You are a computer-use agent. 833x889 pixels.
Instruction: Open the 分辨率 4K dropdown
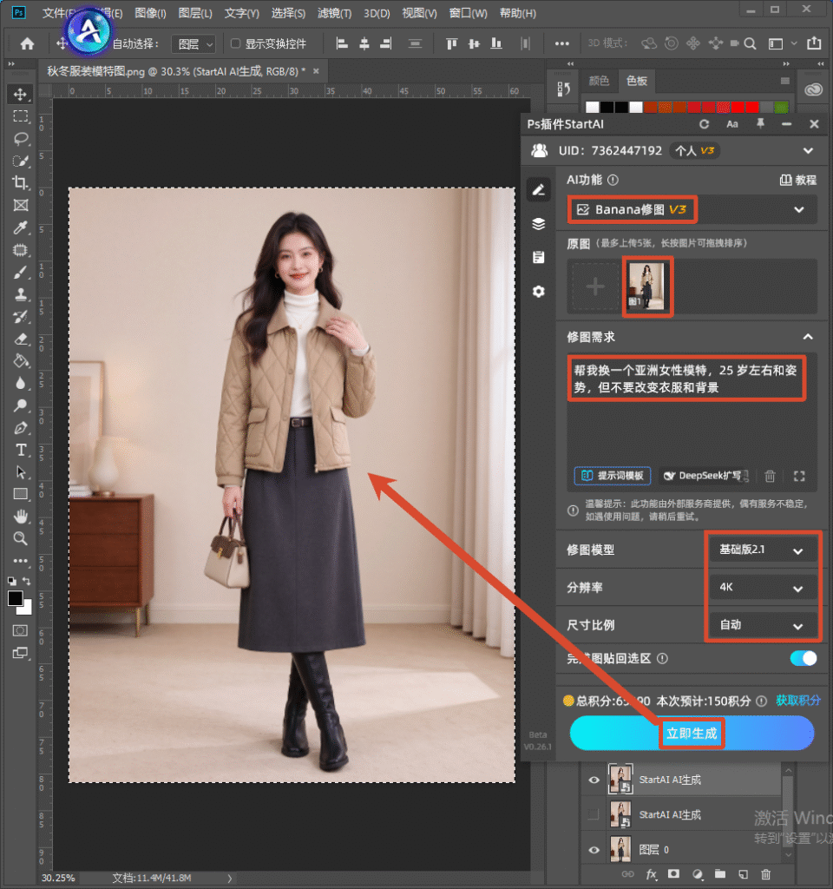click(x=762, y=588)
